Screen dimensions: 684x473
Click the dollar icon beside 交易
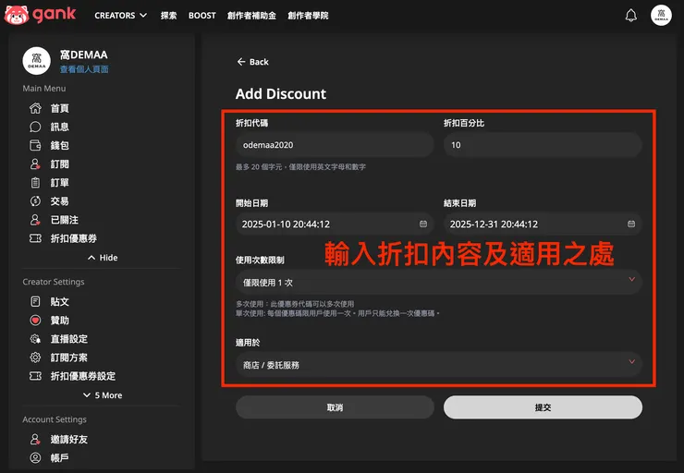tap(35, 201)
